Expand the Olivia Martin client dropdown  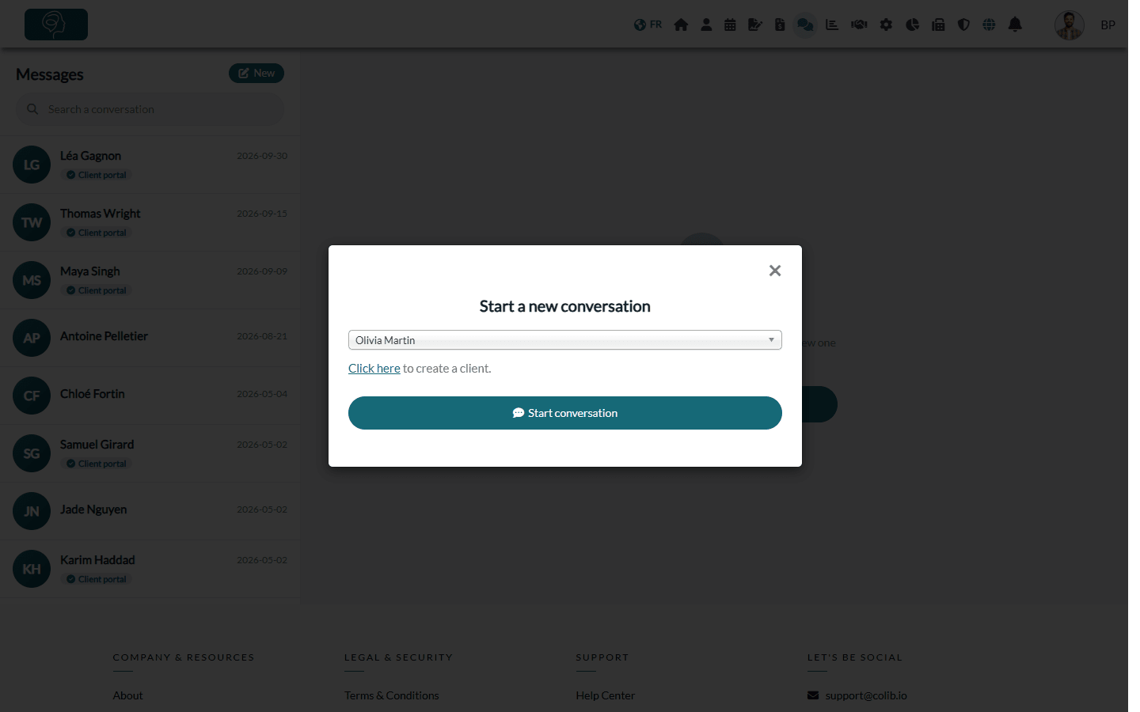point(565,340)
